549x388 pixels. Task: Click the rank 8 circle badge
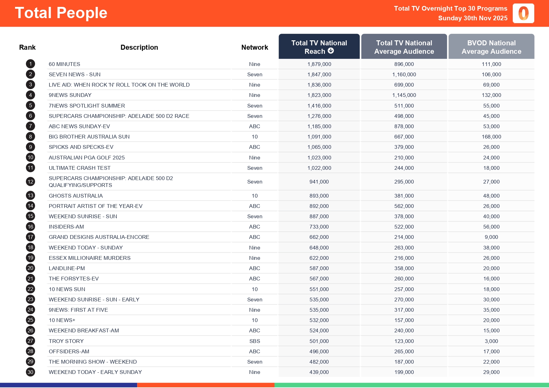(30, 137)
